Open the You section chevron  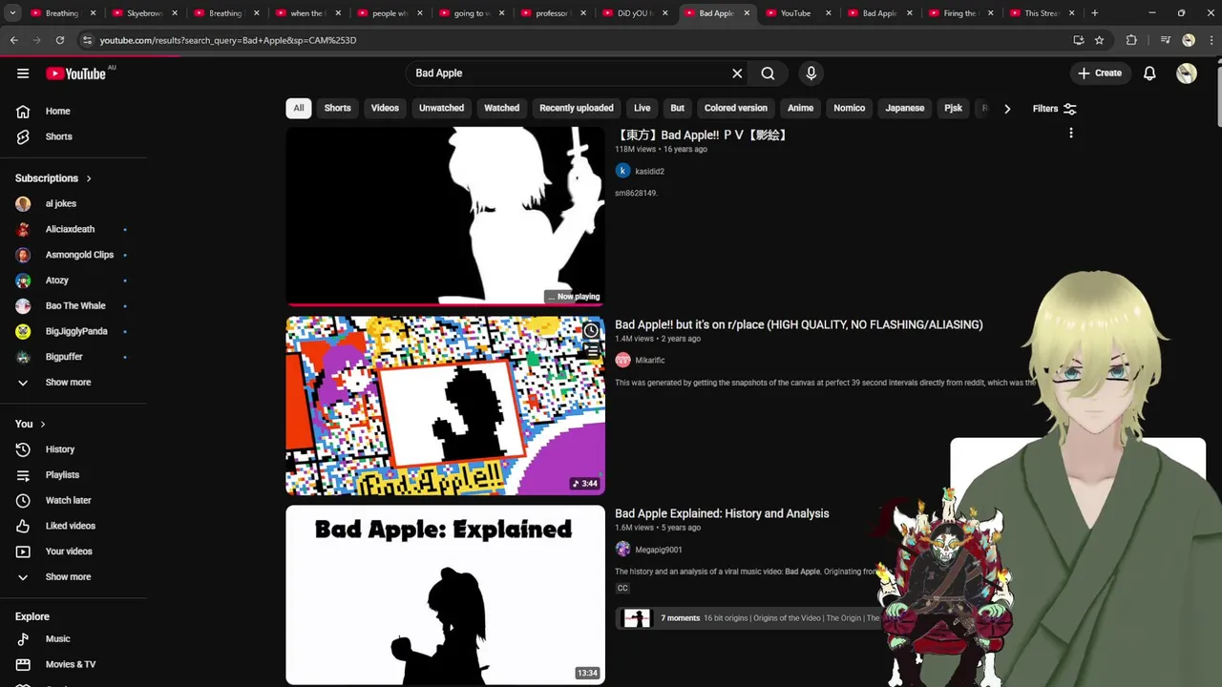43,424
